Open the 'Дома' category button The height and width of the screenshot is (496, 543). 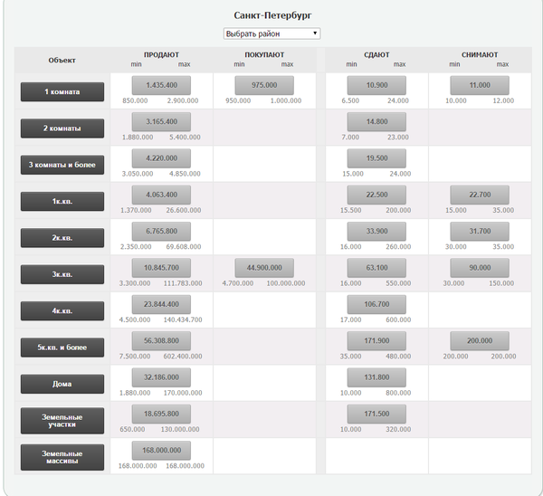pos(62,384)
